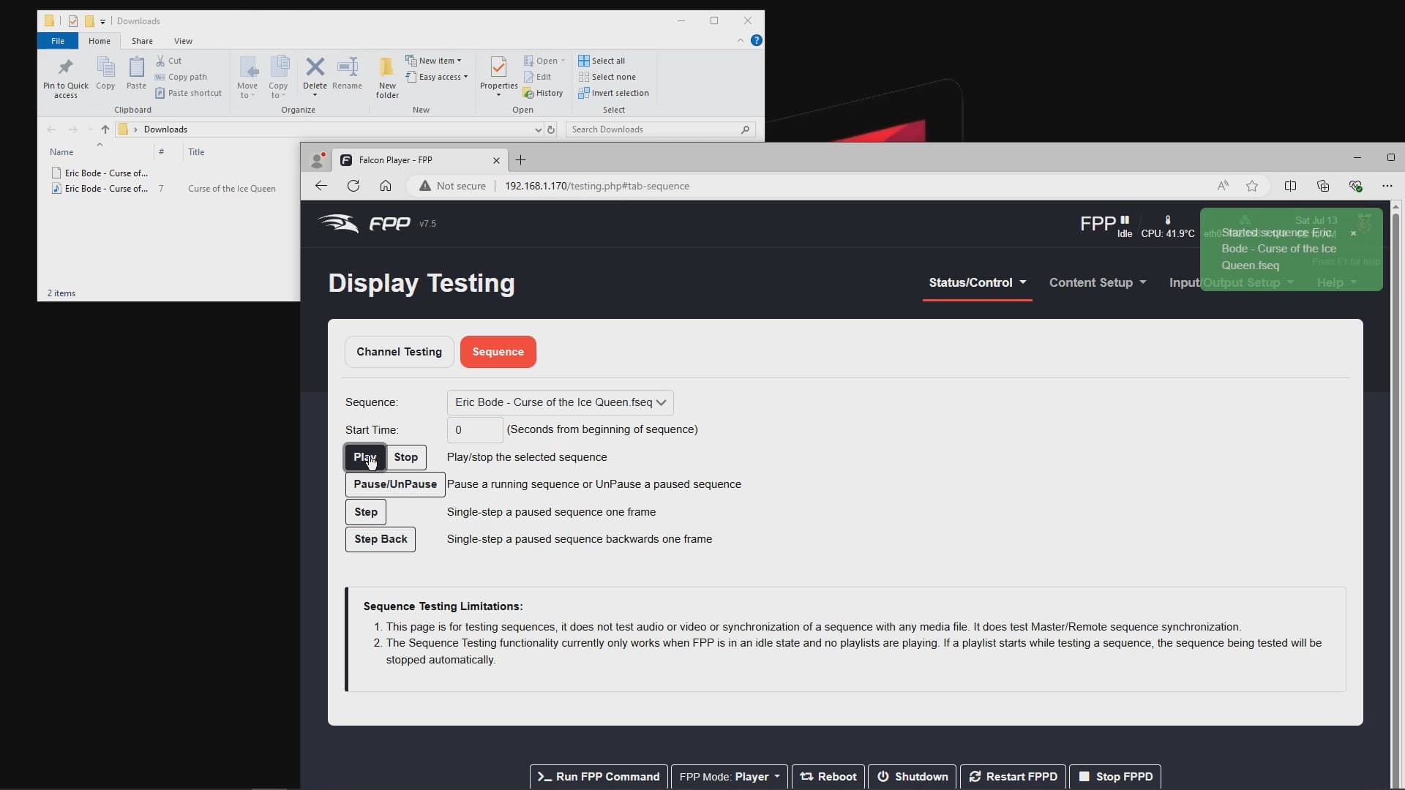Click the Paste icon in Explorer ribbon
Screen dimensions: 1405x790
(x=136, y=73)
